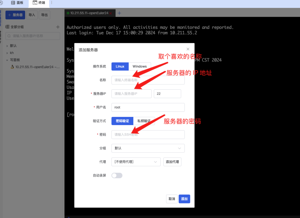Click the search icon in server search box
Viewport: 300px width, 218px height.
tap(9, 36)
